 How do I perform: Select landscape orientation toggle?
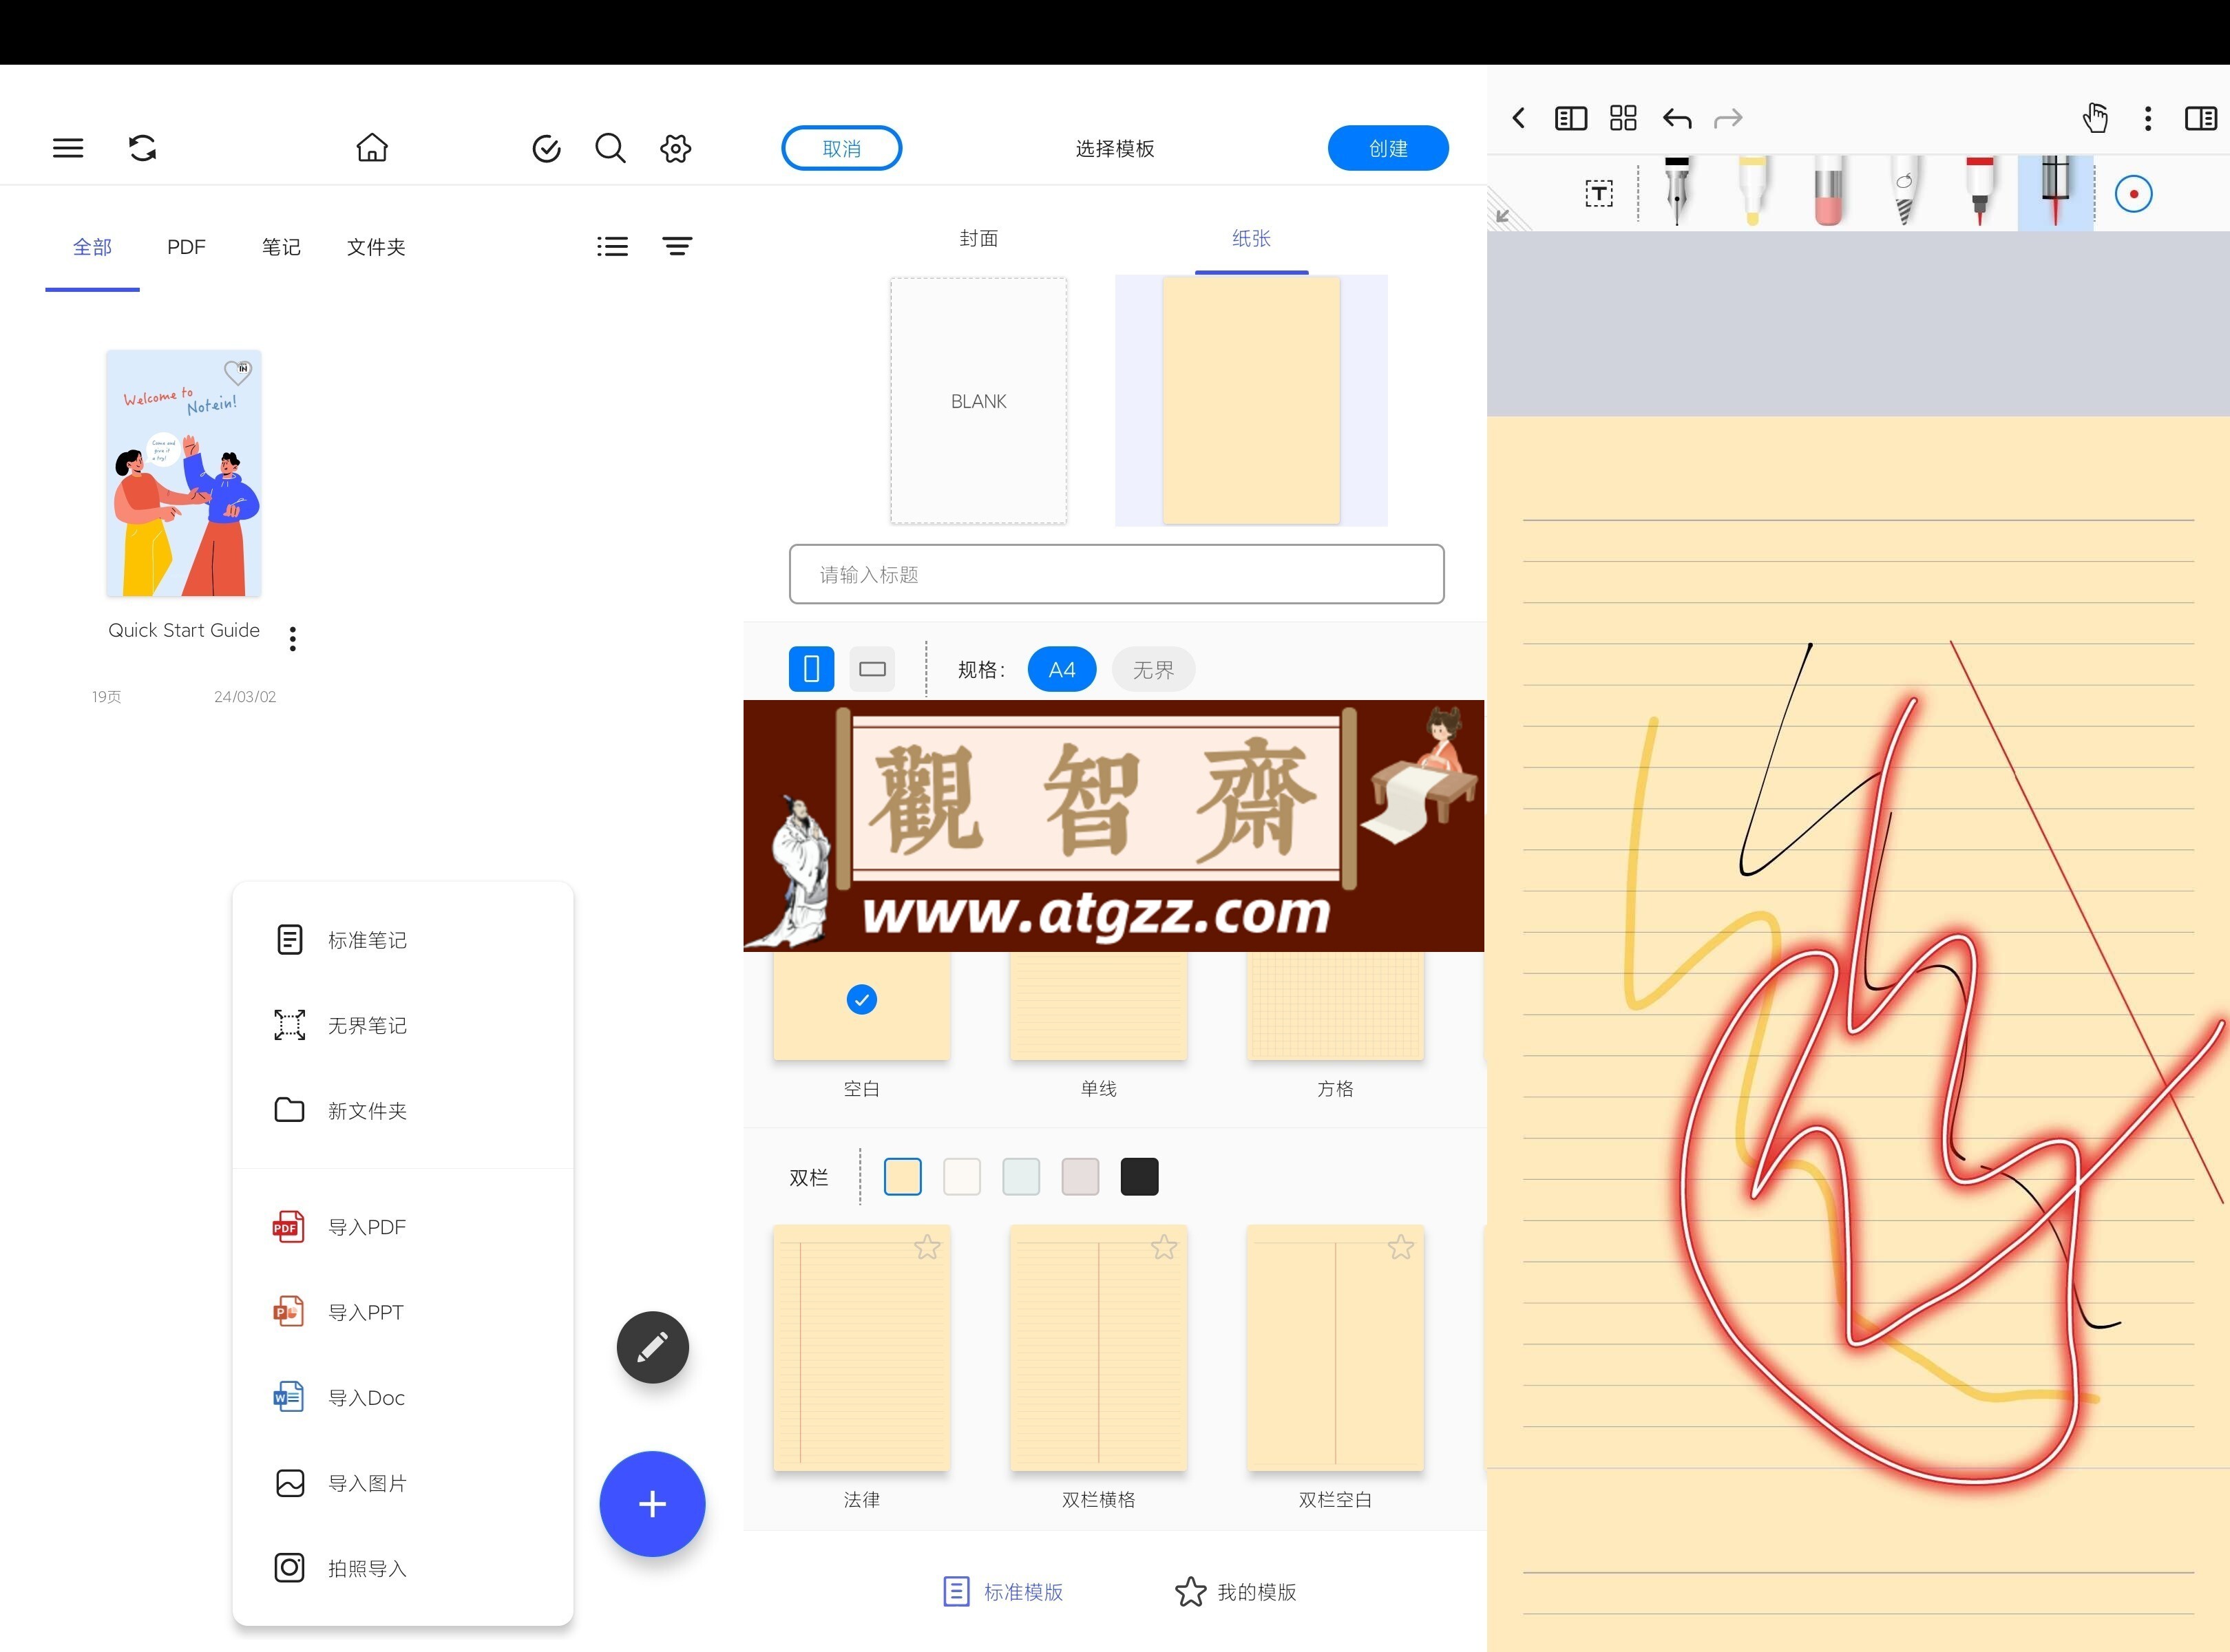point(872,669)
